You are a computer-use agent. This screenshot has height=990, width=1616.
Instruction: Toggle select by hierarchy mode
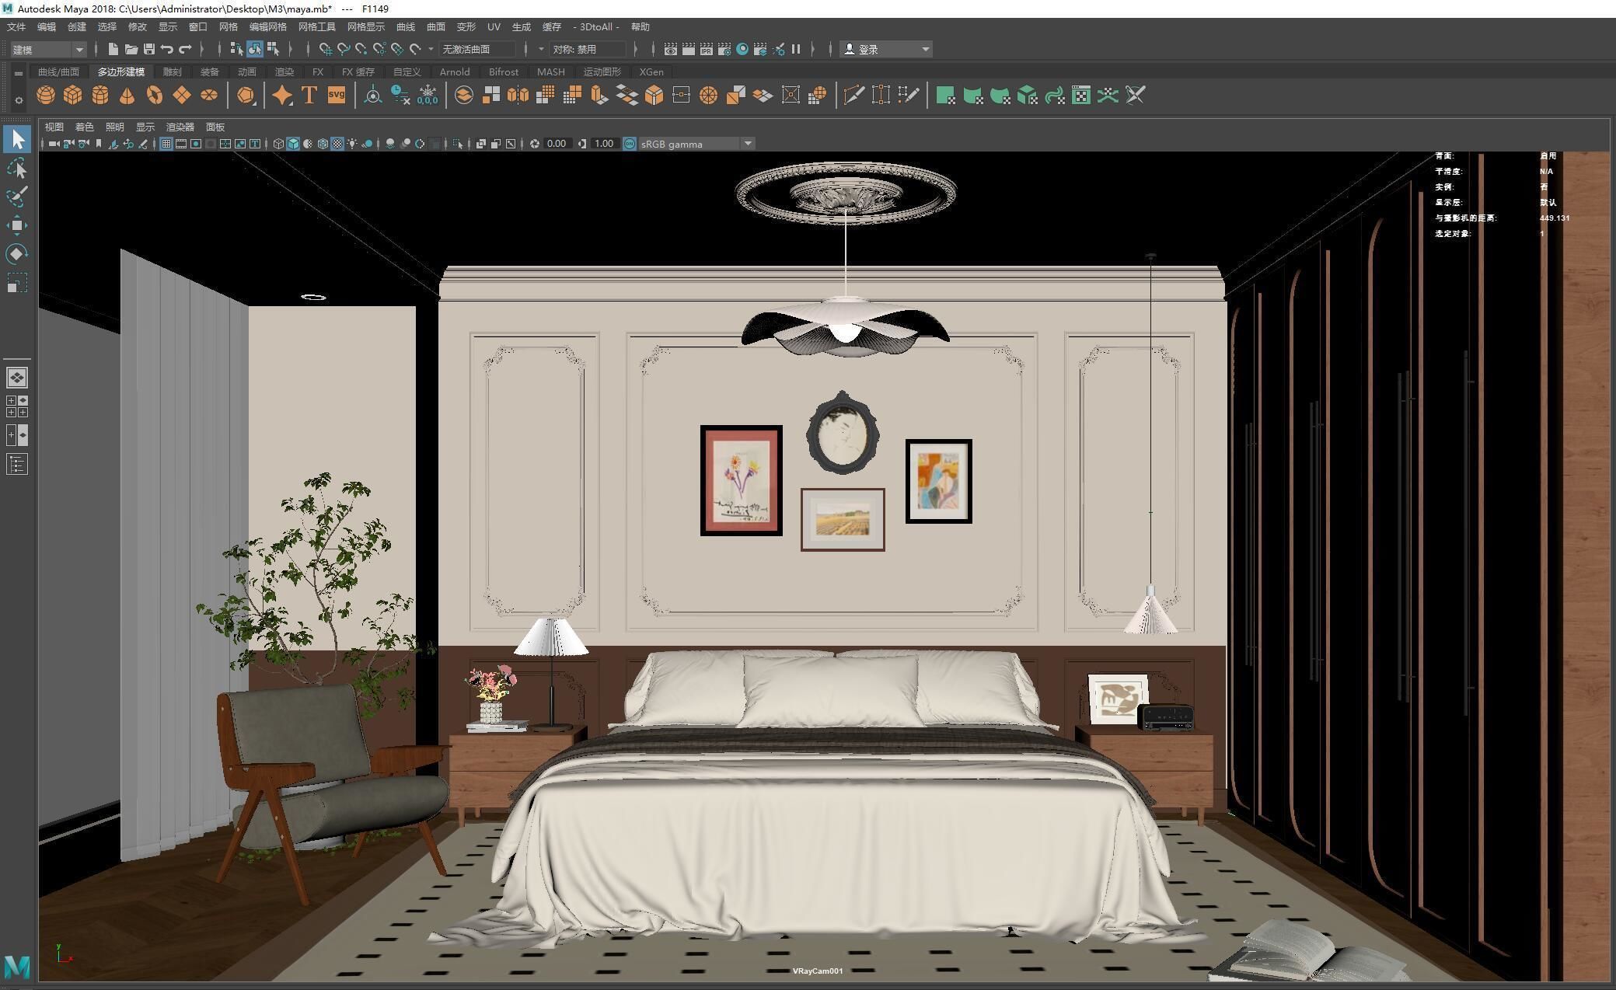[237, 49]
